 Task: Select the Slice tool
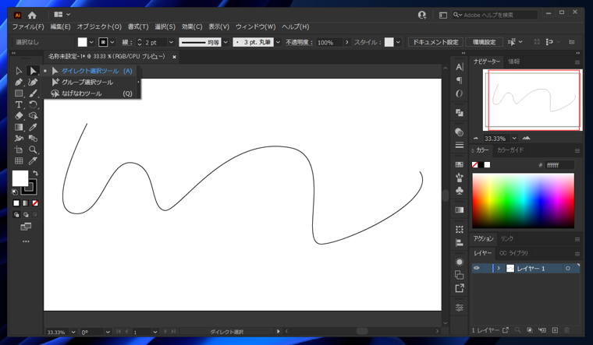(x=33, y=160)
